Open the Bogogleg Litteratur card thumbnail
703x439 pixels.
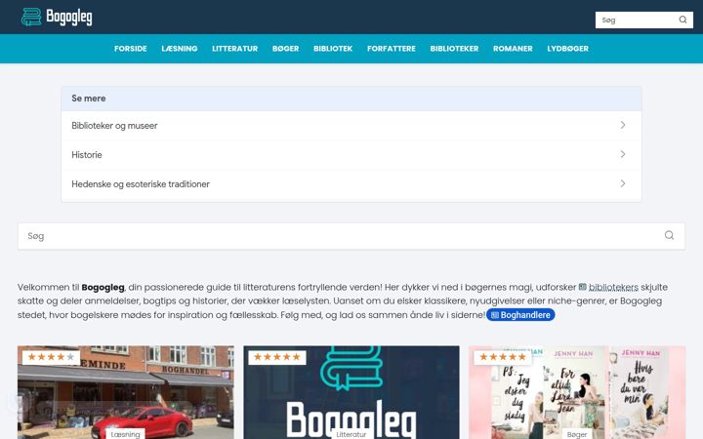point(351,392)
